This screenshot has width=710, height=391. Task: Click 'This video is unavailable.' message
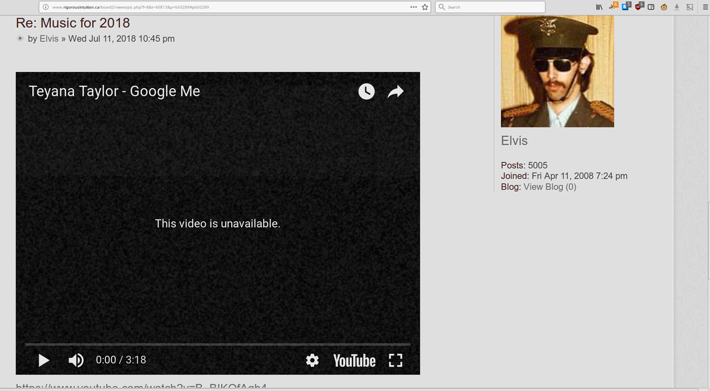[x=217, y=224]
